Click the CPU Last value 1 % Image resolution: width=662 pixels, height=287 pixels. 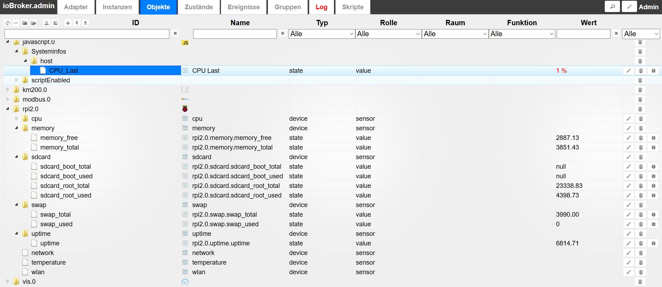[x=561, y=71]
